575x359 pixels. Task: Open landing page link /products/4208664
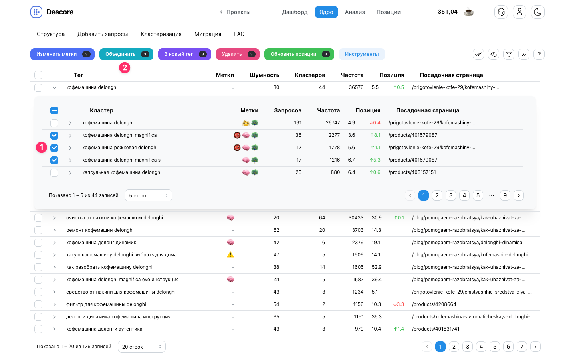coord(434,304)
